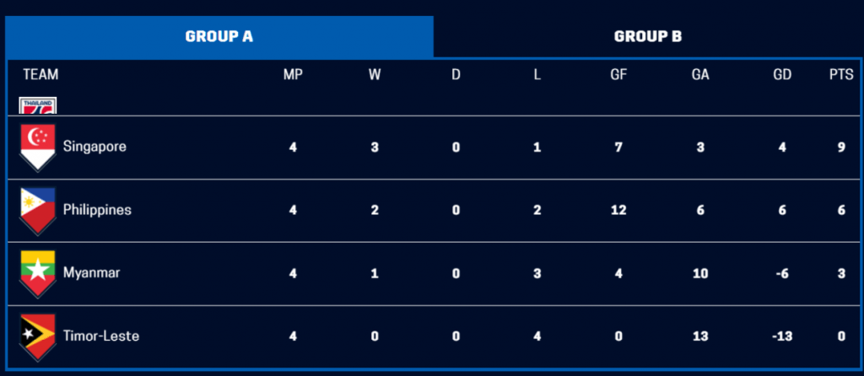Open the Philippines team name link

tap(97, 210)
